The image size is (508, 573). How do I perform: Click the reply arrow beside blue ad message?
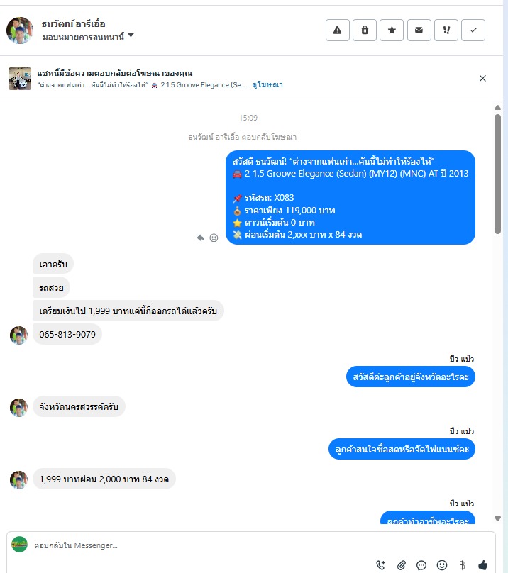click(200, 238)
